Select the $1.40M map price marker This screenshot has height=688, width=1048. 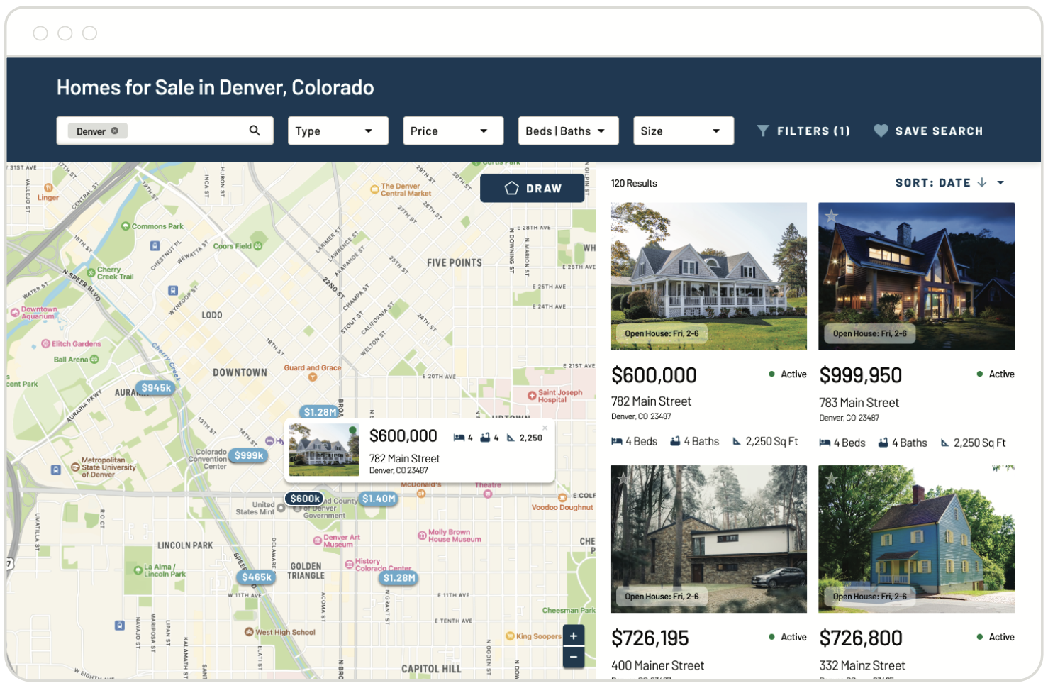click(379, 499)
